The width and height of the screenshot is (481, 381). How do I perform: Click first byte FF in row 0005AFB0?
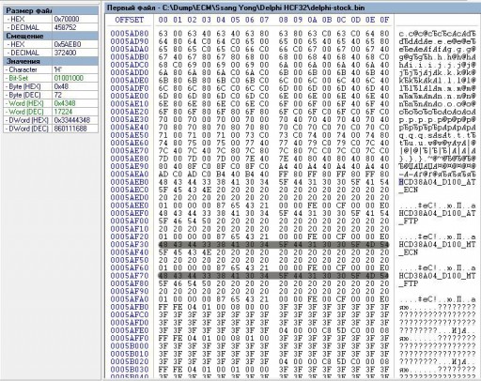pos(163,307)
